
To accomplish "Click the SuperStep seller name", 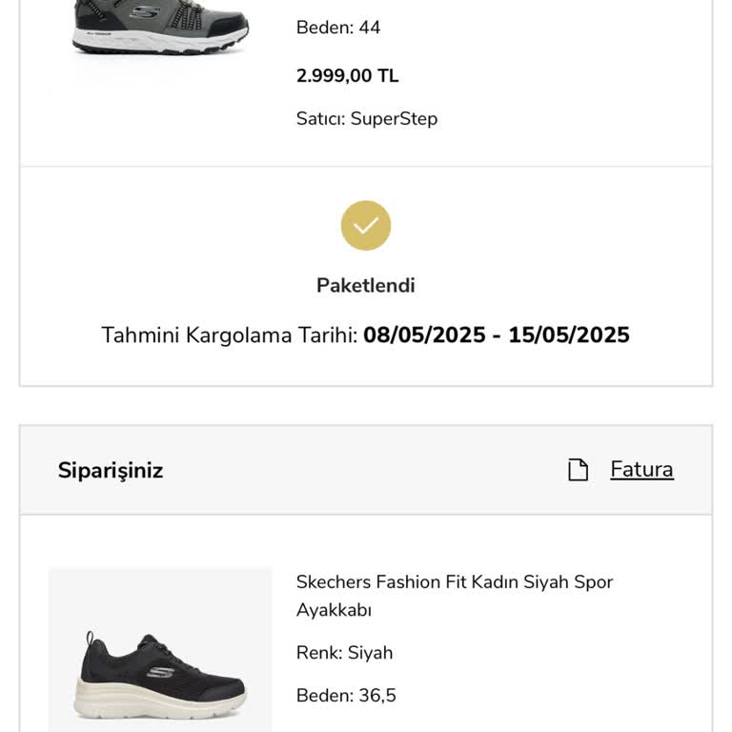I will [394, 119].
